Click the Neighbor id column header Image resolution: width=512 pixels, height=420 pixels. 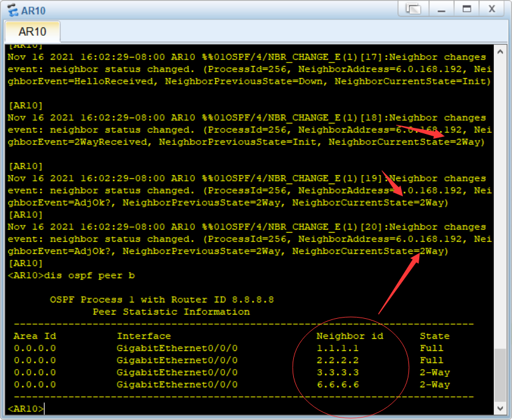(350, 336)
